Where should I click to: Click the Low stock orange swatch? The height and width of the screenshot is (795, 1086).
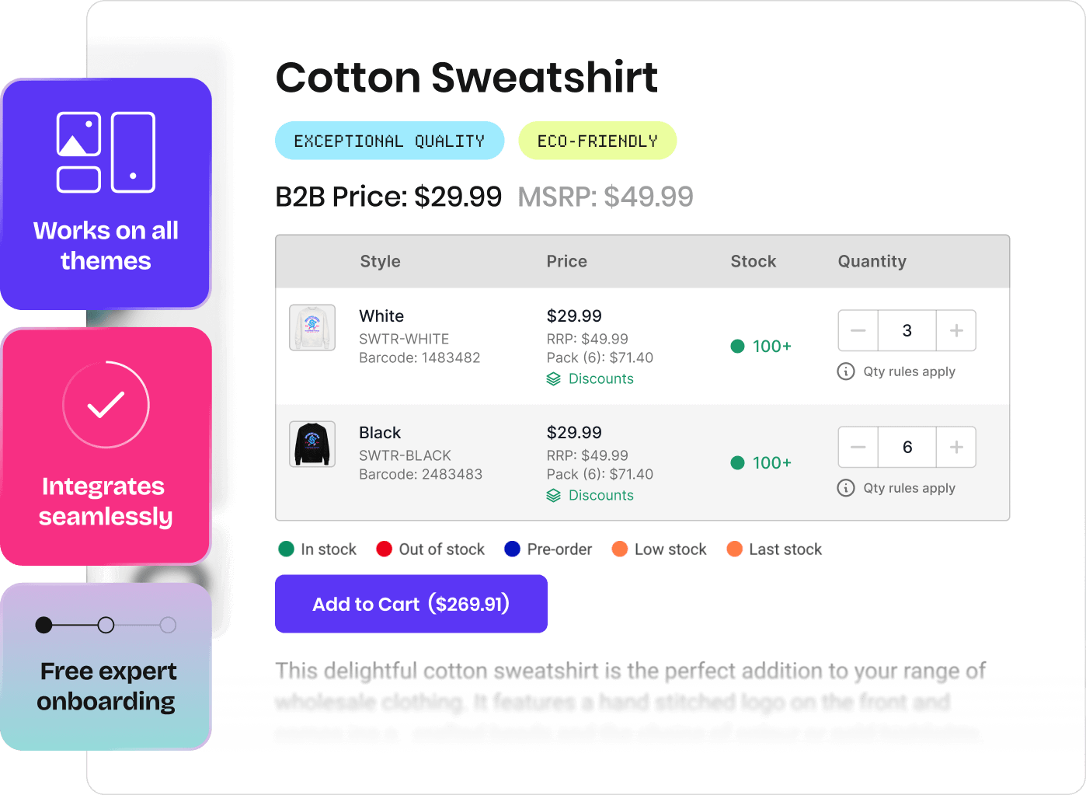coord(620,549)
